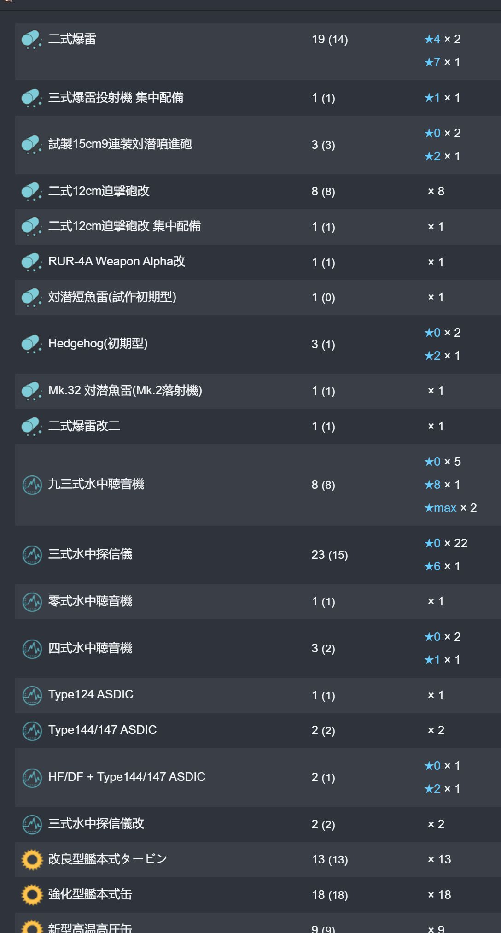The image size is (501, 933).
Task: Select the 四式水中聴音機 equipment name
Action: pos(90,648)
